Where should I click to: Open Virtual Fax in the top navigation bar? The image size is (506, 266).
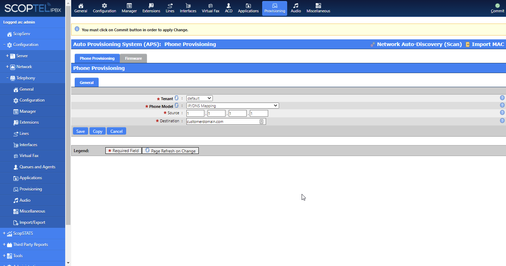tap(211, 8)
